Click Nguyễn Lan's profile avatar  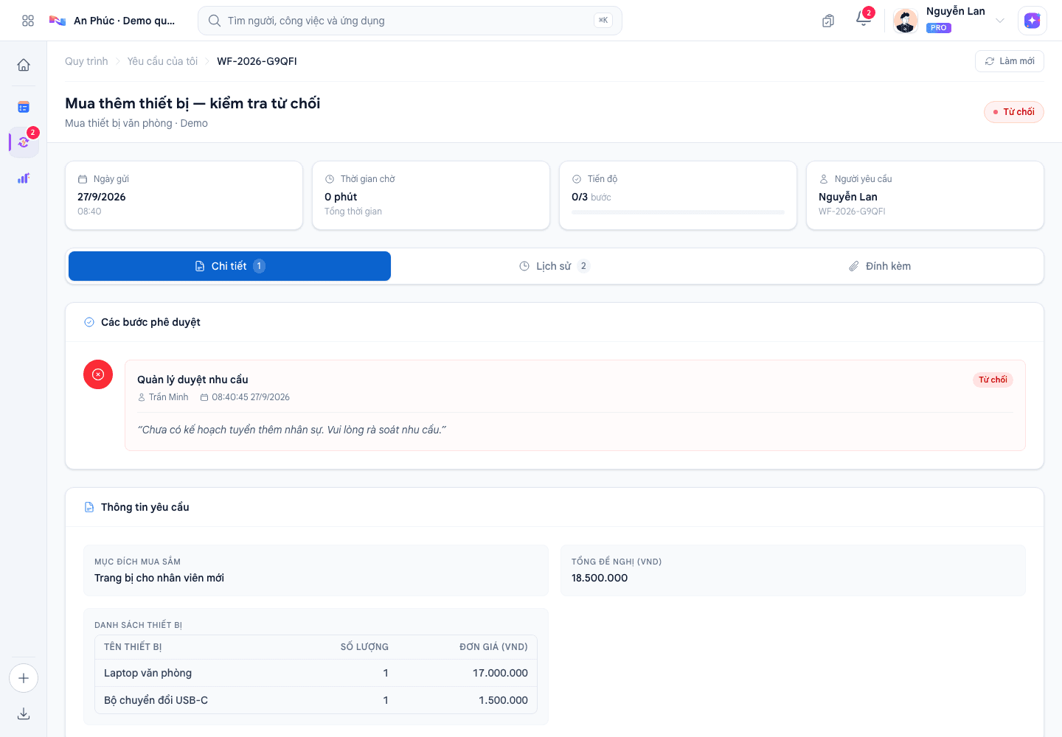906,21
